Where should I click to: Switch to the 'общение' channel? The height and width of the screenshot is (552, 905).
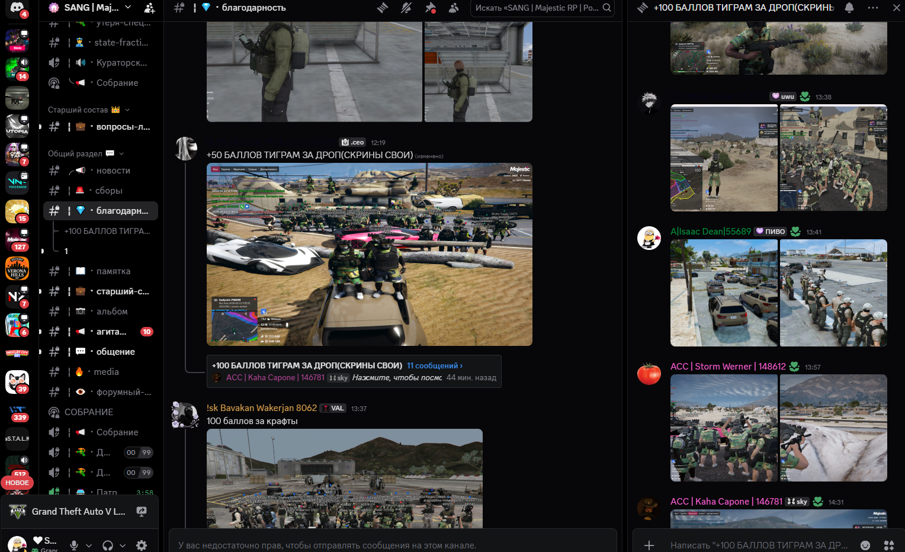[x=101, y=352]
